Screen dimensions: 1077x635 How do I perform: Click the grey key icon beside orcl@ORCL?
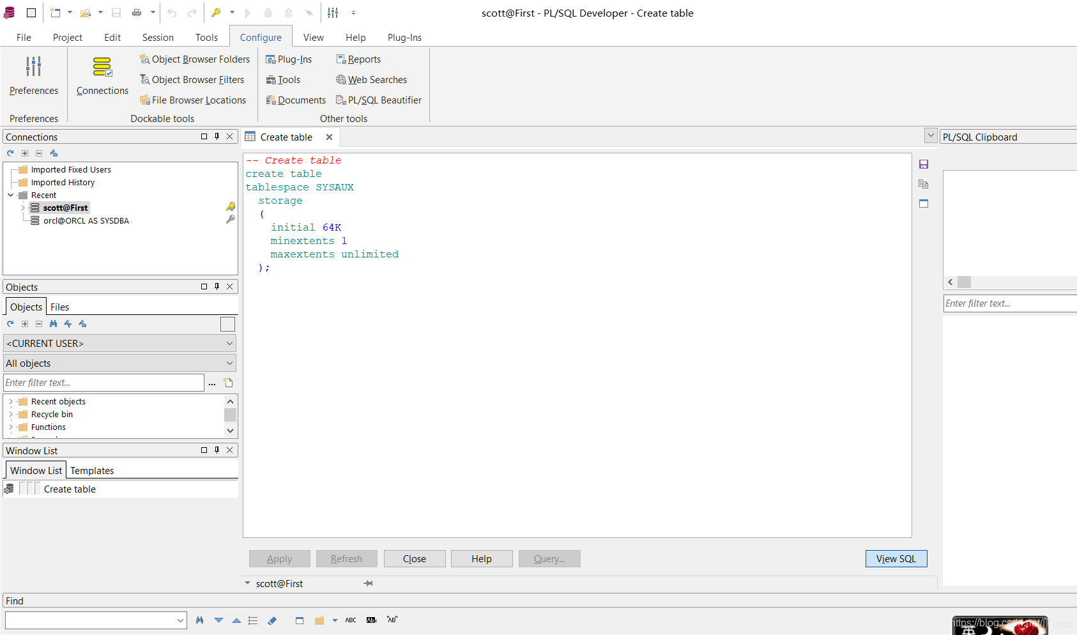(x=231, y=220)
